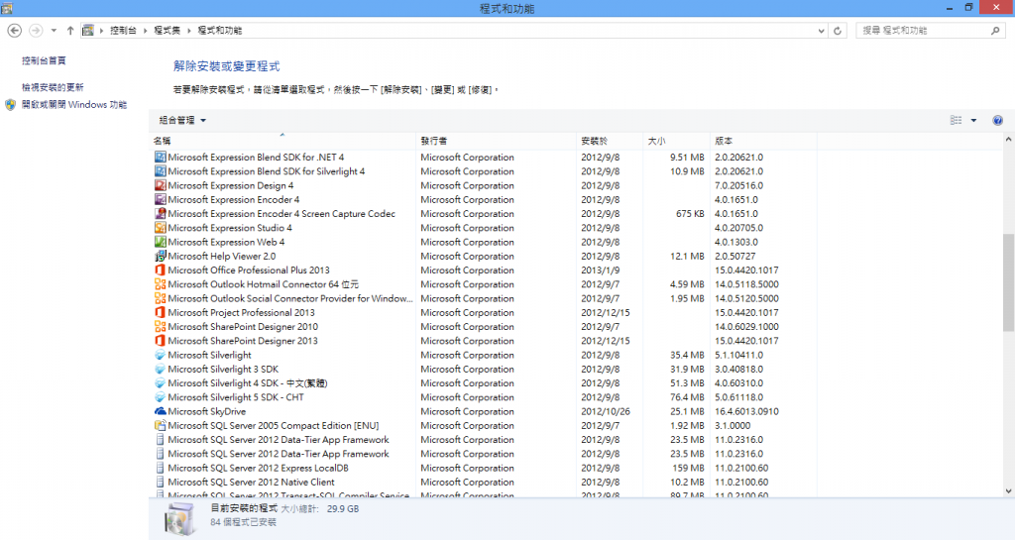Open 檢視安裝的更新 link
The image size is (1015, 540).
pos(53,87)
